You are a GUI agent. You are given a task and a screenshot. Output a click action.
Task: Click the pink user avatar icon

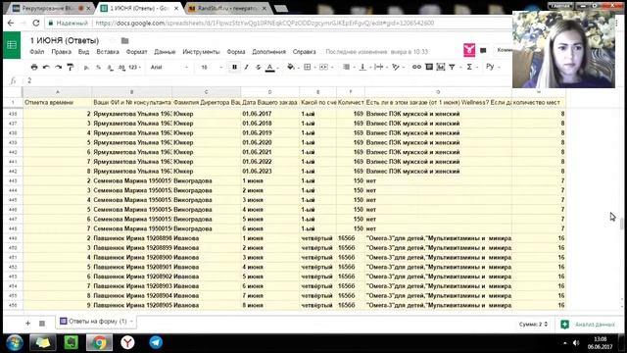pos(469,50)
